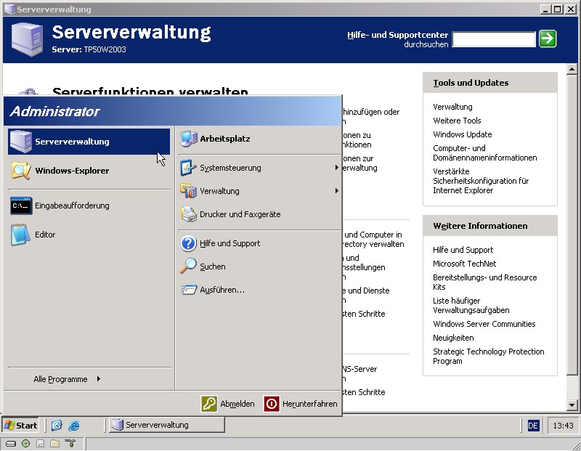Open Arbeitsplatz computer icon
This screenshot has width=581, height=451.
pos(189,139)
